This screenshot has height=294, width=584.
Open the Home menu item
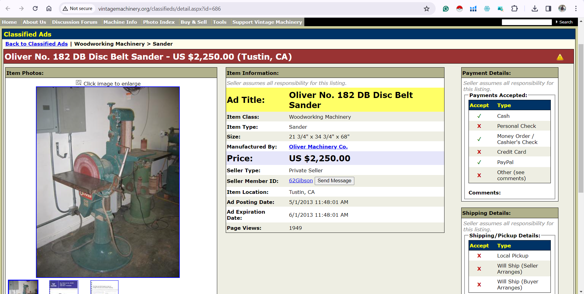(9, 22)
